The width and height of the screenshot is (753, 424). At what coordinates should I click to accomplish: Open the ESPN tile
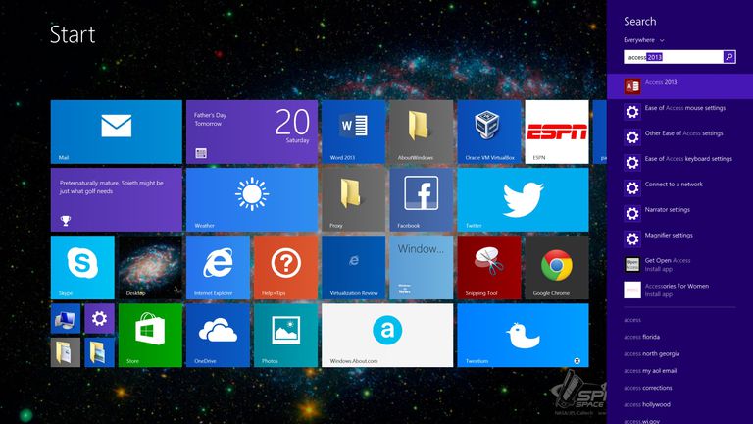coord(557,132)
